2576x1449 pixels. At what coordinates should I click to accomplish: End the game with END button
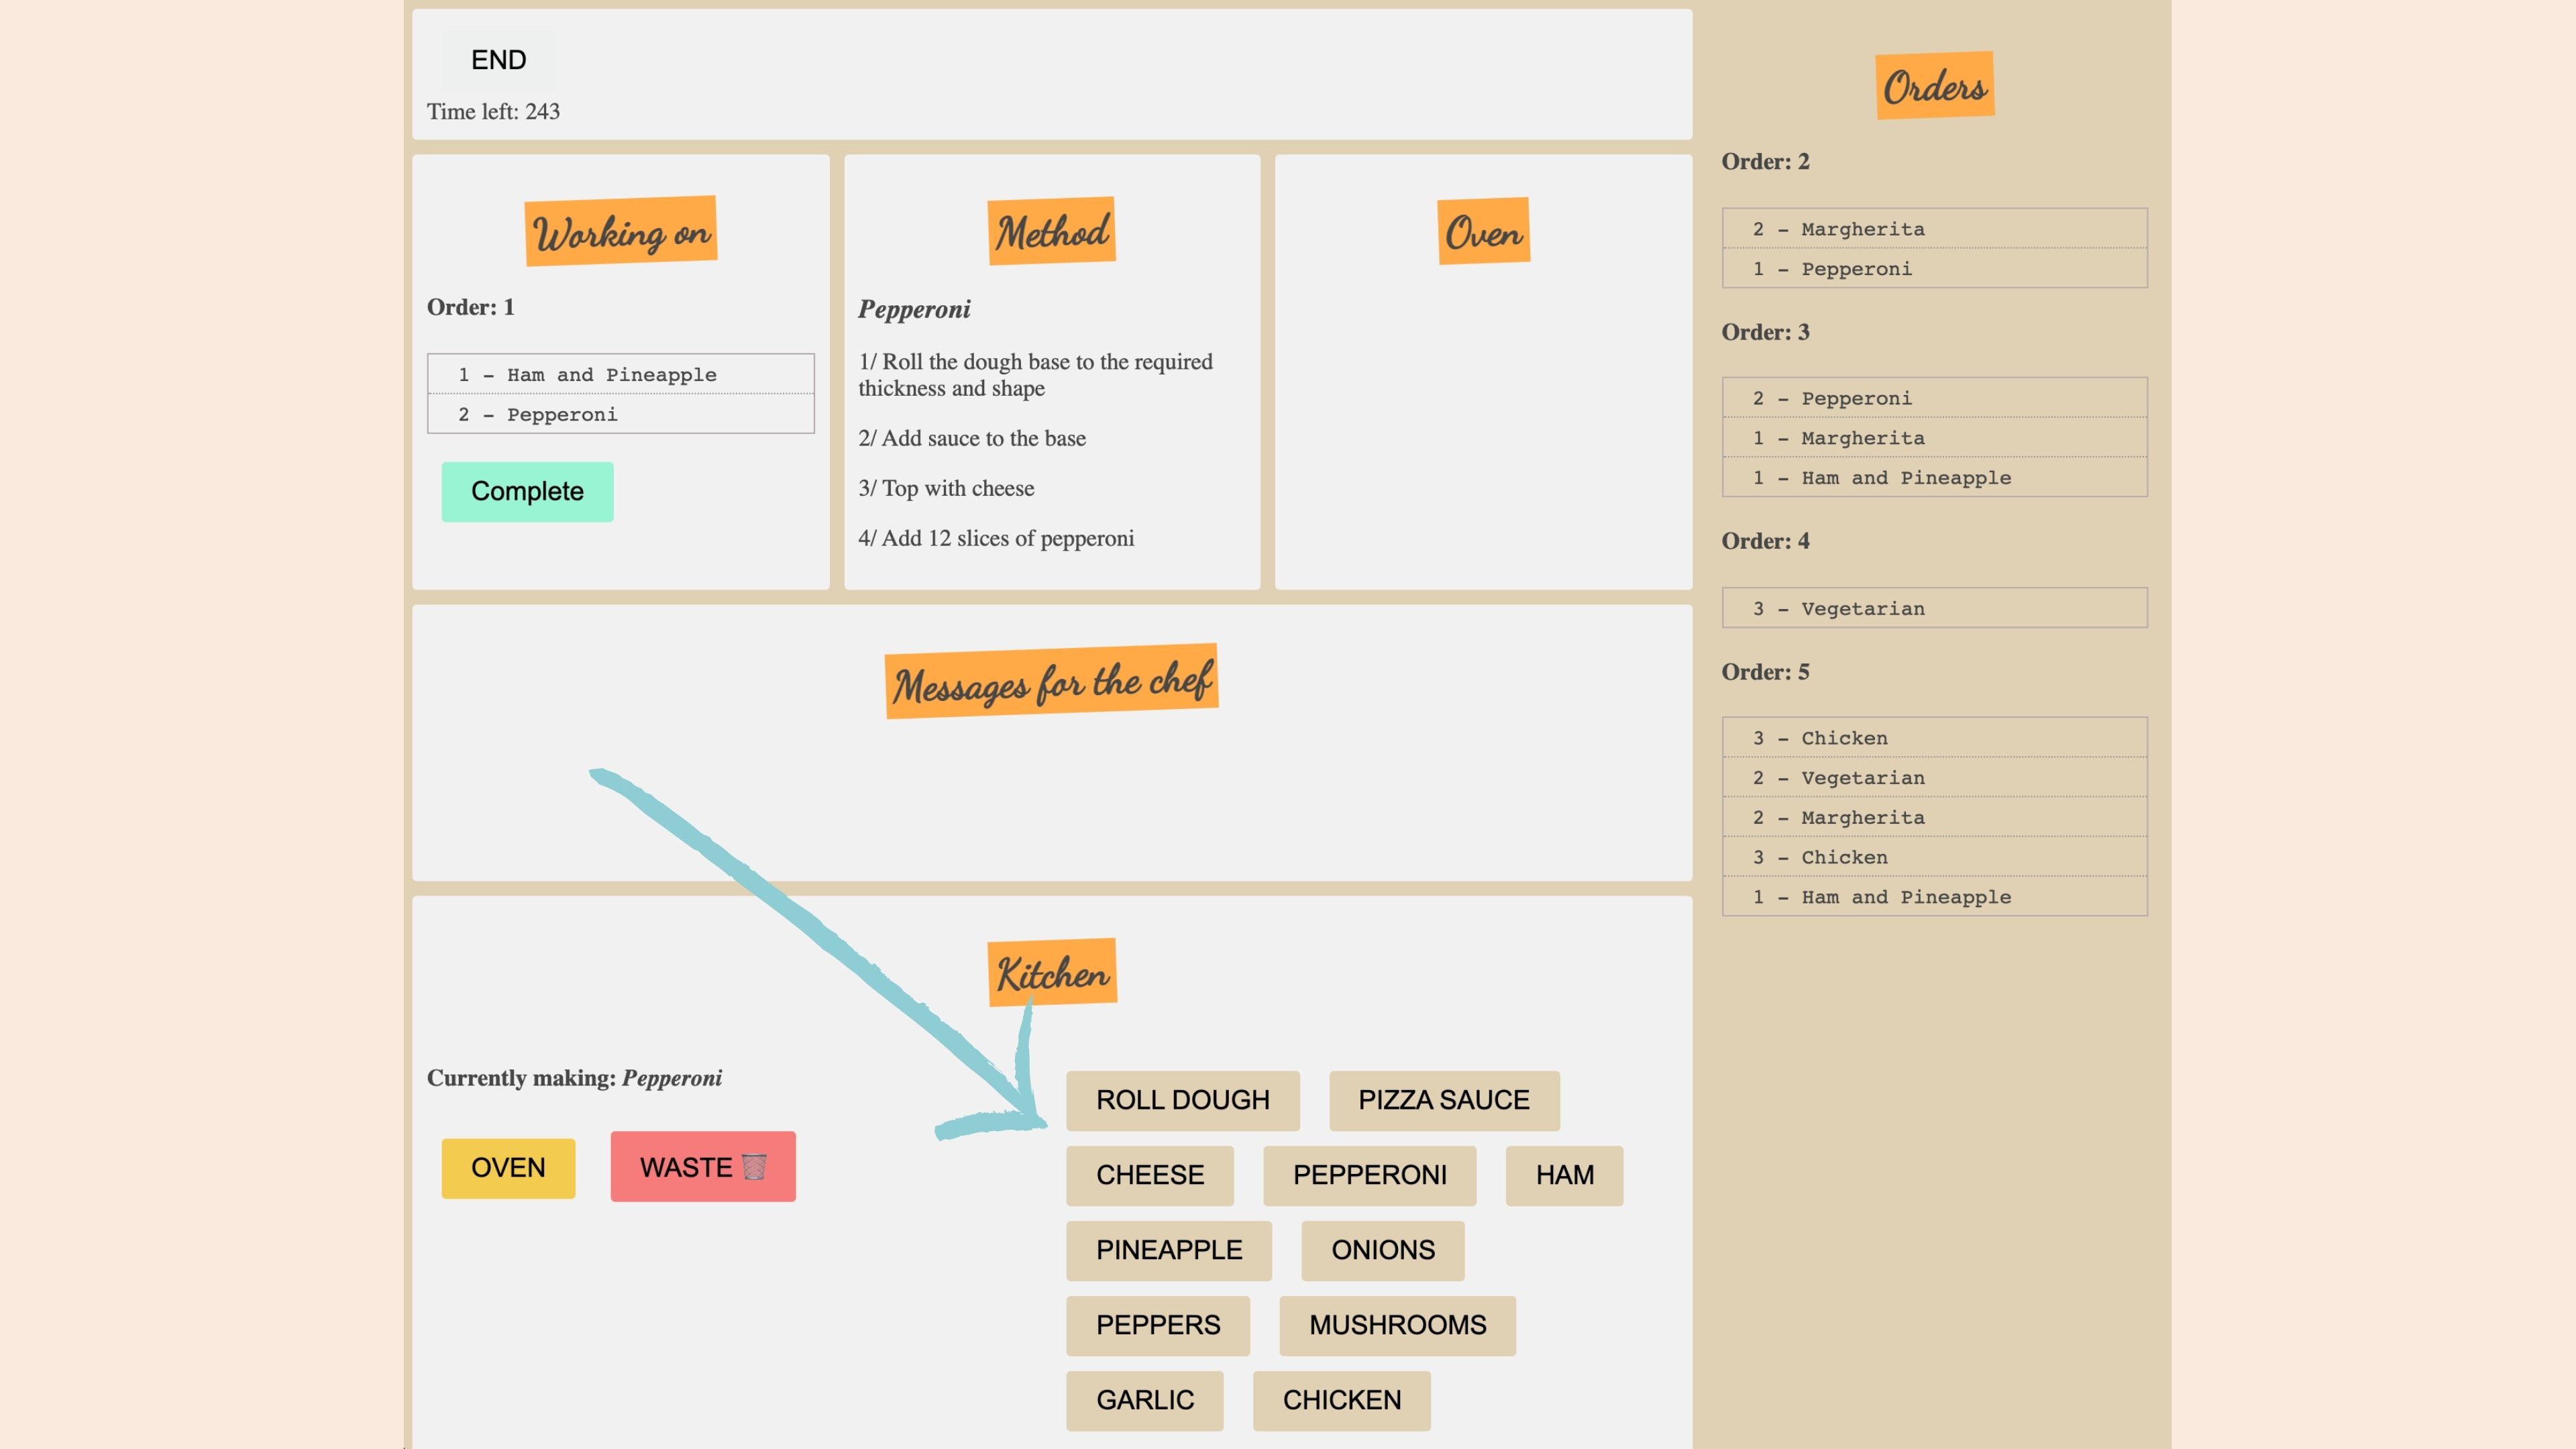click(x=498, y=60)
